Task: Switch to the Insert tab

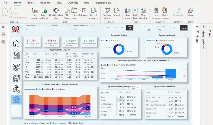Action: 30,3
